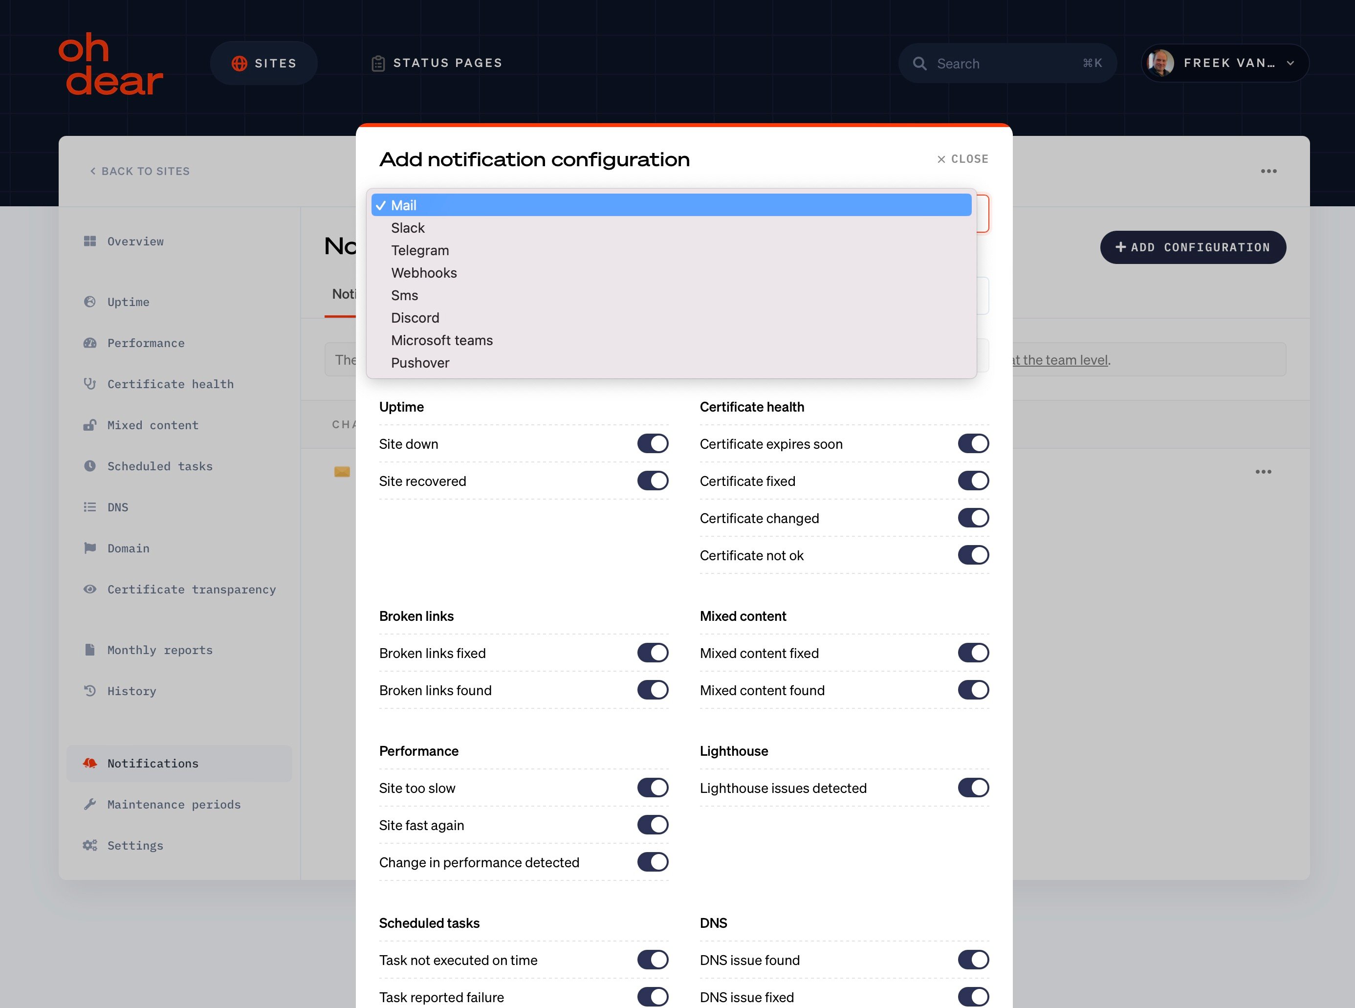The image size is (1355, 1008).
Task: Click the clipboard icon beside Status Pages
Action: pos(378,64)
